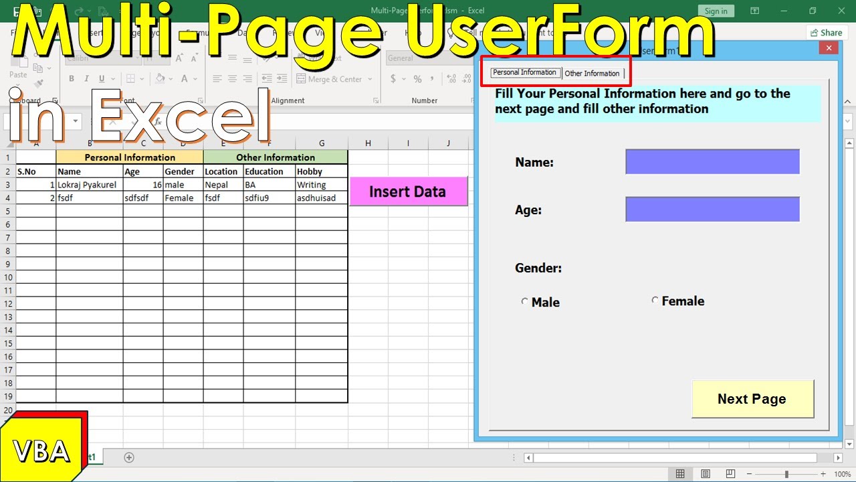Click horizontal scrollbar right arrow
Viewport: 856px width, 482px height.
point(838,458)
